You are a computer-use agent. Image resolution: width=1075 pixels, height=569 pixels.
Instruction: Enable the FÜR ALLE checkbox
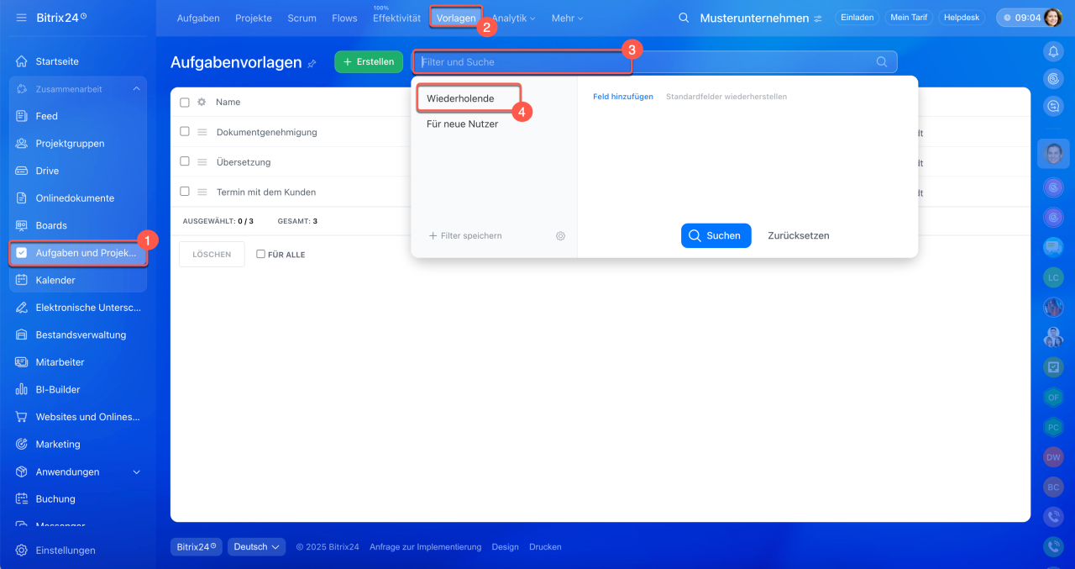point(260,254)
